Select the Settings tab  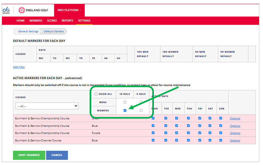(x=84, y=21)
